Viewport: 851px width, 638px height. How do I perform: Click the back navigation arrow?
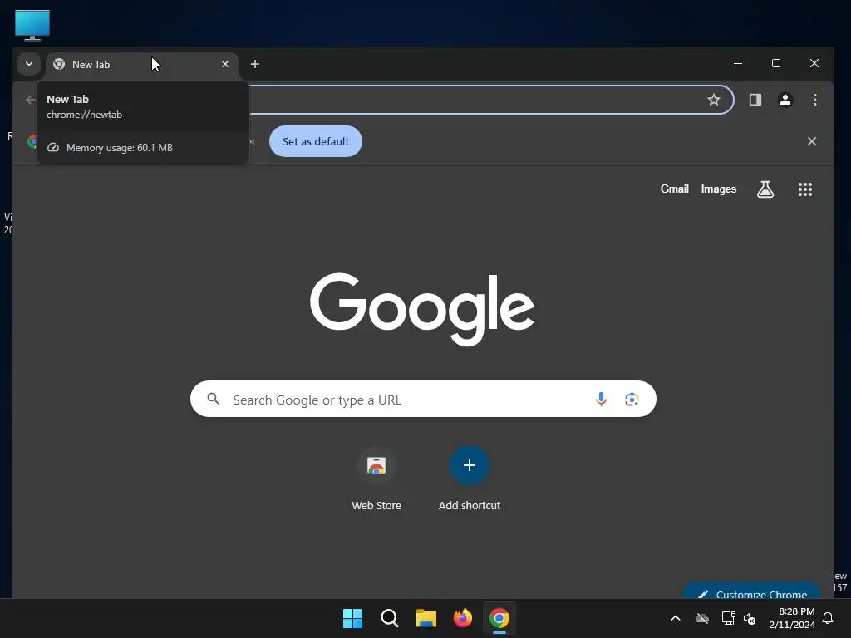coord(31,100)
